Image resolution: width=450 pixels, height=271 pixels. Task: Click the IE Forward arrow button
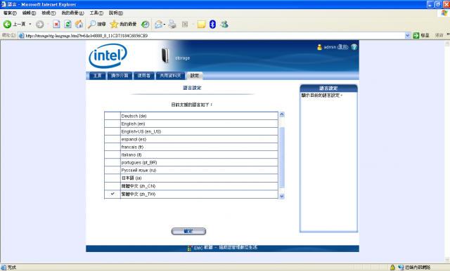pyautogui.click(x=40, y=25)
